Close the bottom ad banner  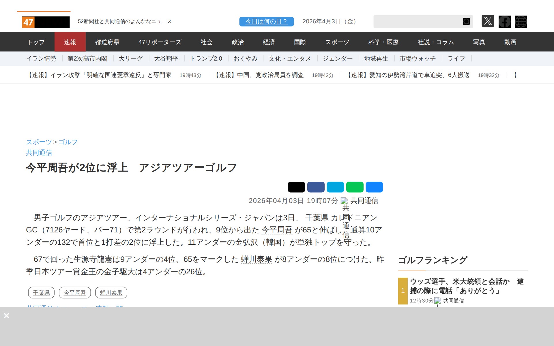(x=6, y=315)
